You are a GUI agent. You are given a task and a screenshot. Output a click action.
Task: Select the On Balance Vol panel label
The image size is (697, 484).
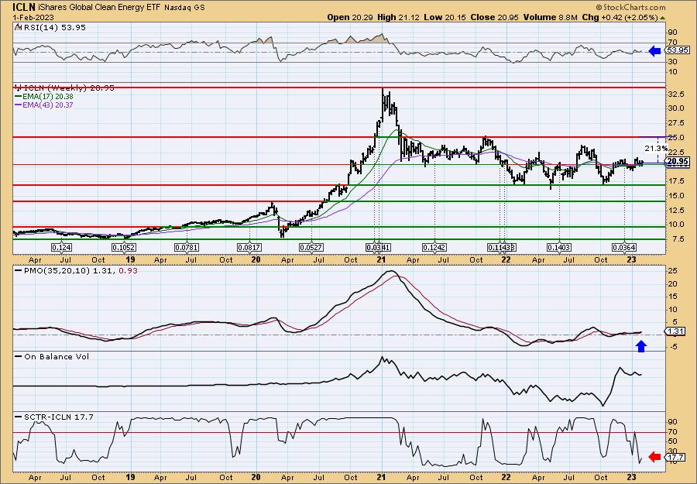tap(52, 356)
